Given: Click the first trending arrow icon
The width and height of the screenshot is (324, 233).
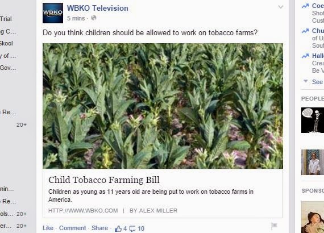Looking at the screenshot, I should 305,6.
